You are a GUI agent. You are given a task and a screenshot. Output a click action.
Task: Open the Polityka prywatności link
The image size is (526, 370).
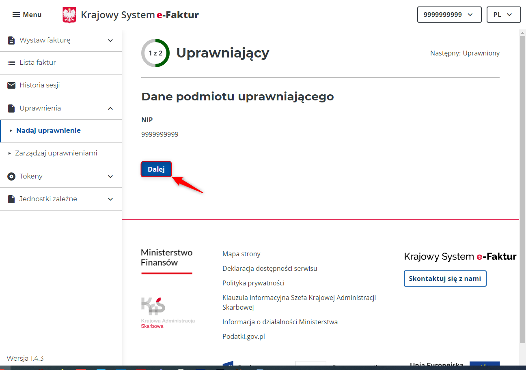253,283
